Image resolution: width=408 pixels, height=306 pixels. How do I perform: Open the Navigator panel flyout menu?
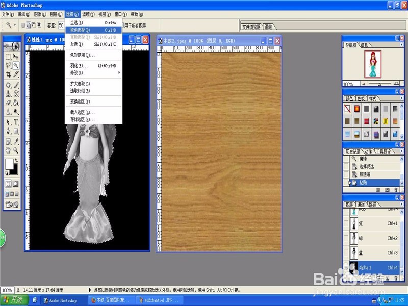pyautogui.click(x=401, y=45)
